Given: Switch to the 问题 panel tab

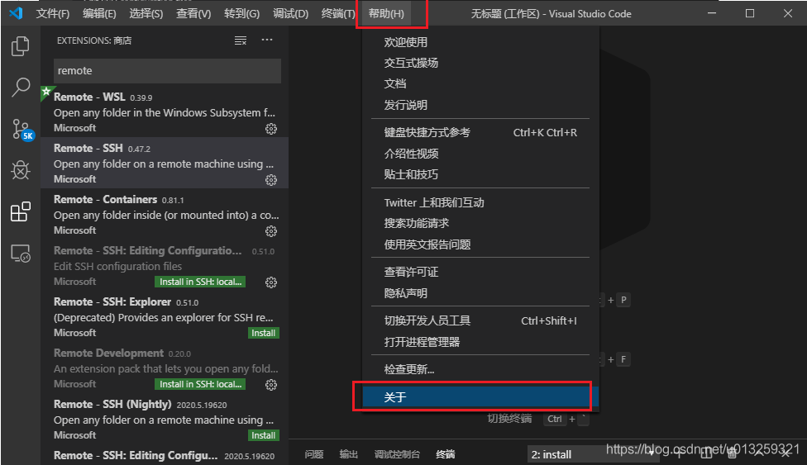Looking at the screenshot, I should coord(314,454).
